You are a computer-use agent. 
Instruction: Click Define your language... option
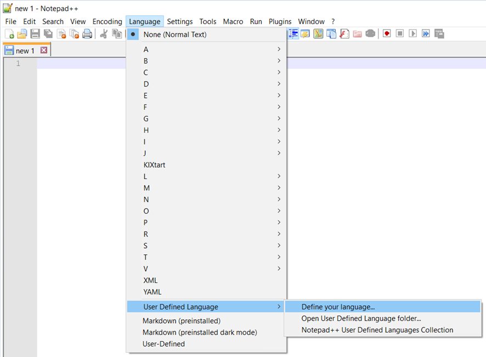click(382, 307)
